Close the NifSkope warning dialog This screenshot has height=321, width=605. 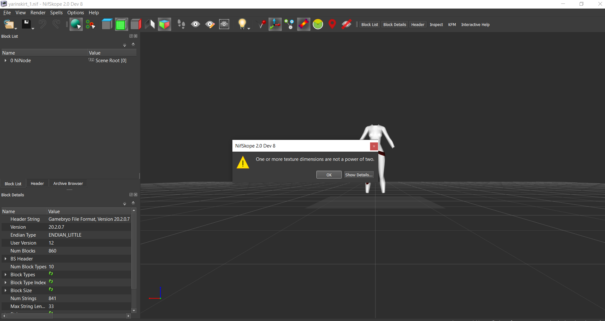[374, 146]
